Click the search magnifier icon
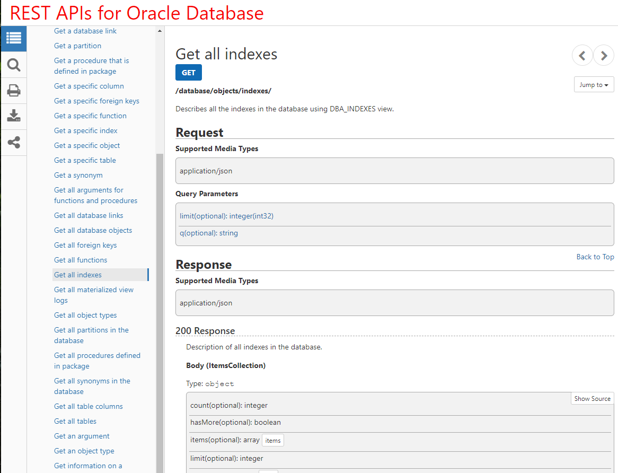Screen dimensions: 618x473 (14, 65)
